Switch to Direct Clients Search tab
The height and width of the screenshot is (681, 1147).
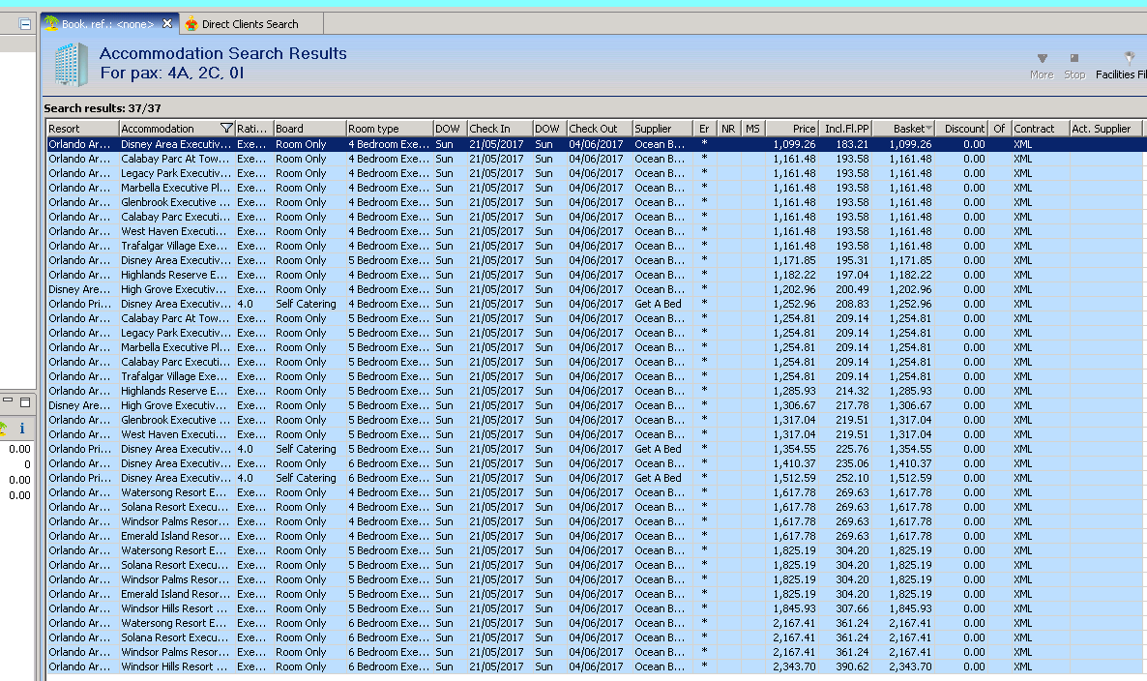point(250,24)
